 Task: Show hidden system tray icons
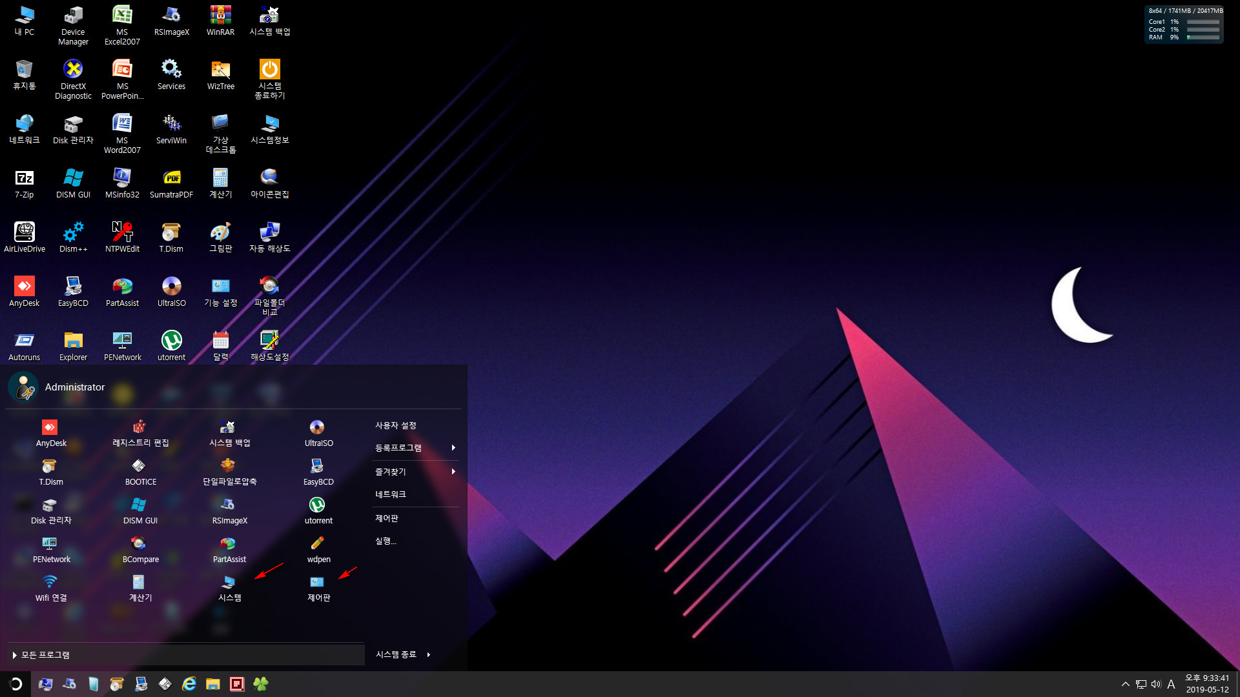tap(1126, 684)
